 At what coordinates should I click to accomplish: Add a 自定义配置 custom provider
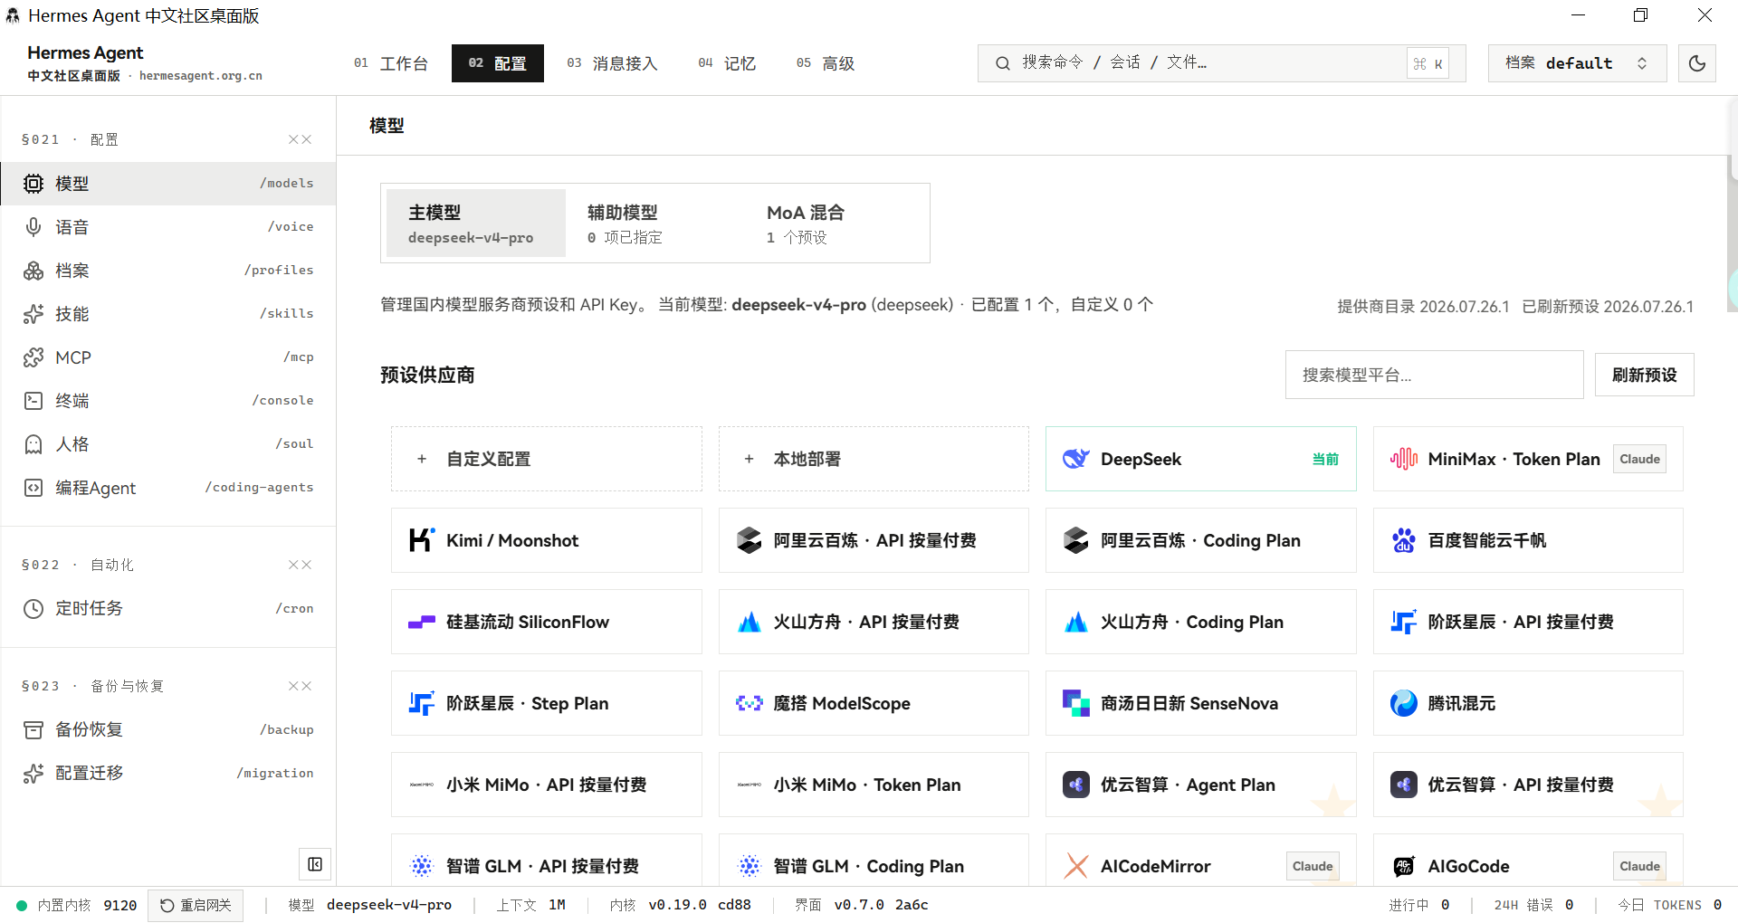(x=547, y=459)
